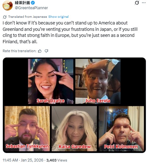This screenshot has height=165, width=149.
Task: Open the Sebastian Tynkkynen photo
Action: point(27,129)
